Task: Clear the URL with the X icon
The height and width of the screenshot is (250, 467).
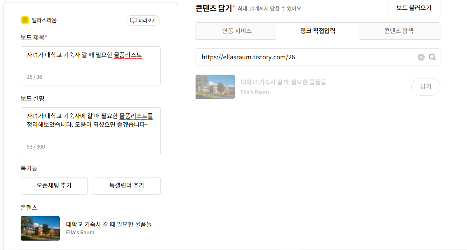Action: click(421, 57)
